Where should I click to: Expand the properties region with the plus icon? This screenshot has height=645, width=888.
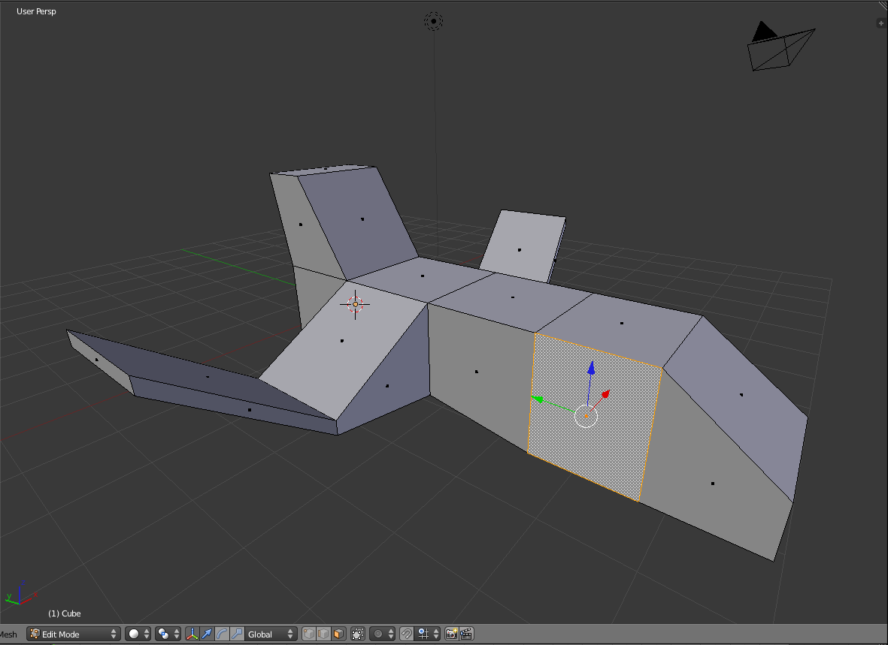[880, 23]
